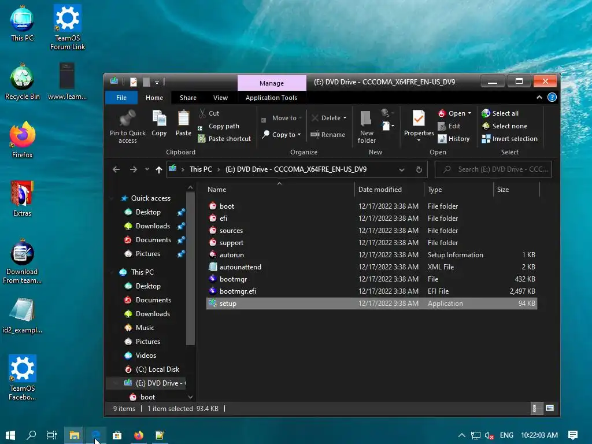This screenshot has width=592, height=444.
Task: Click the Rename ribbon button
Action: tap(328, 134)
